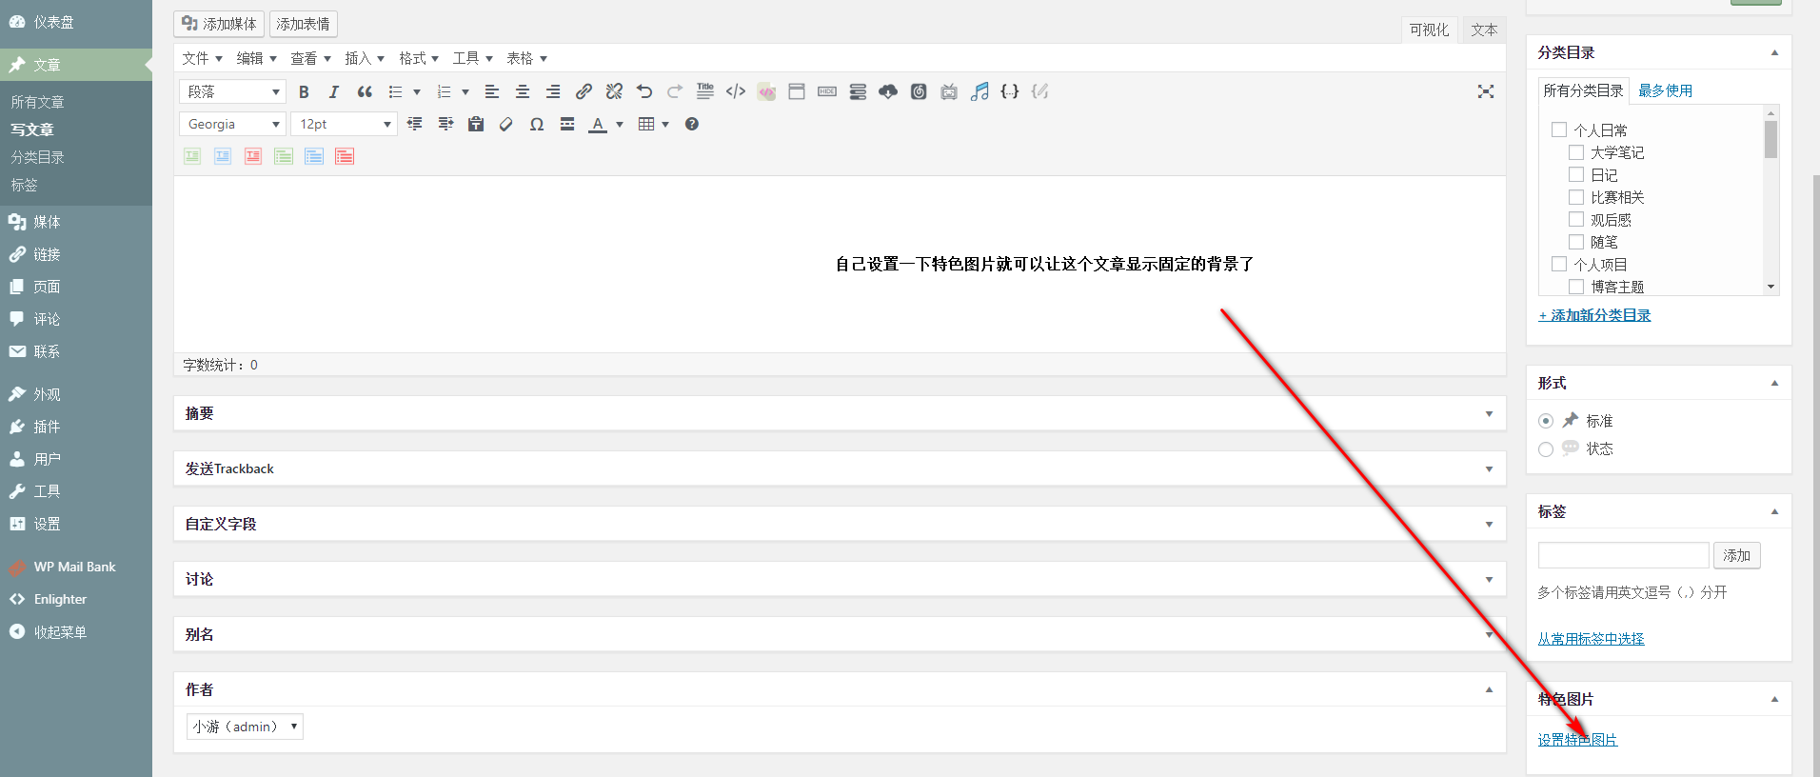The width and height of the screenshot is (1820, 777).
Task: Open editor keyboard shortcuts help
Action: pyautogui.click(x=692, y=124)
